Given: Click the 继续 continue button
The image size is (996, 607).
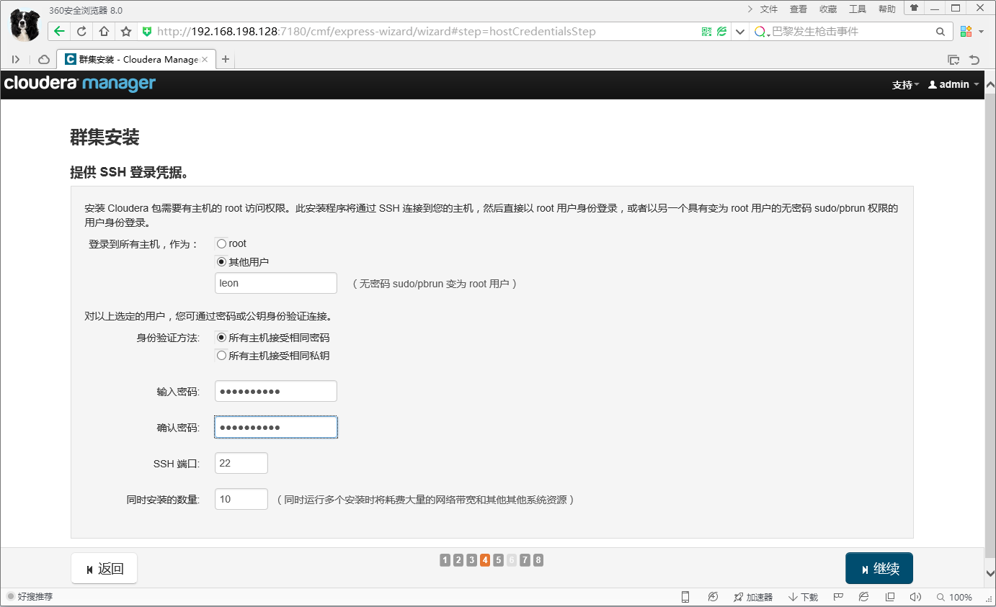Looking at the screenshot, I should click(879, 569).
